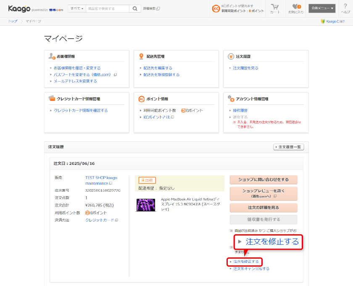The height and width of the screenshot is (286, 353).
Task: Open 注文履歴を見る link
Action: tap(245, 68)
